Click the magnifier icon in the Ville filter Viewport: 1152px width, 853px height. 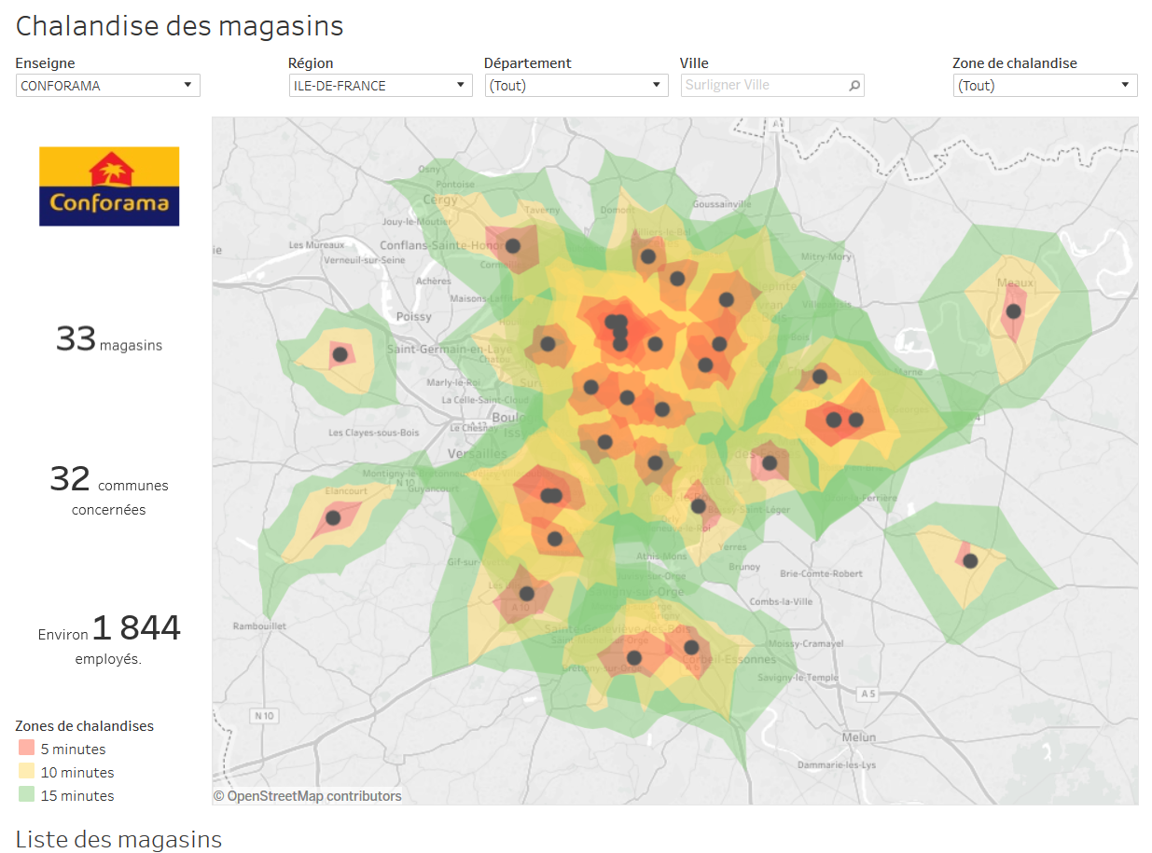pyautogui.click(x=854, y=85)
